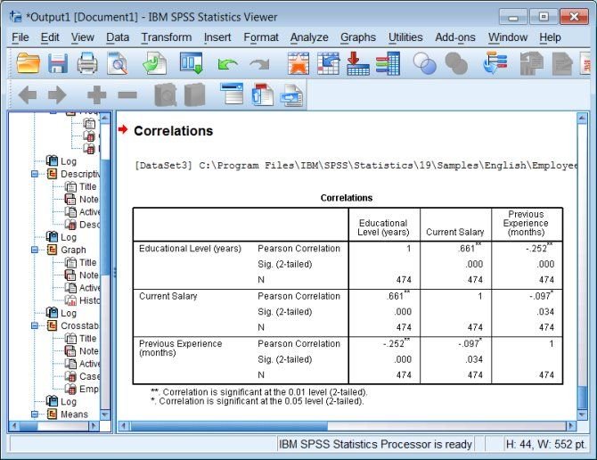Click the Go to Data star icon
Screen dimensions: 597x460
298,63
